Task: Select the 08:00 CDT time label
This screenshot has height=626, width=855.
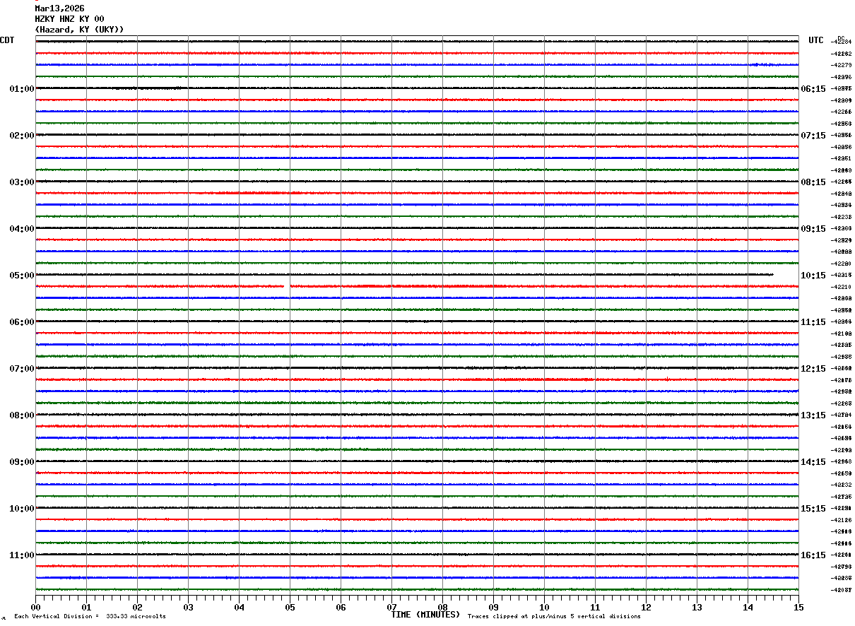Action: (22, 415)
